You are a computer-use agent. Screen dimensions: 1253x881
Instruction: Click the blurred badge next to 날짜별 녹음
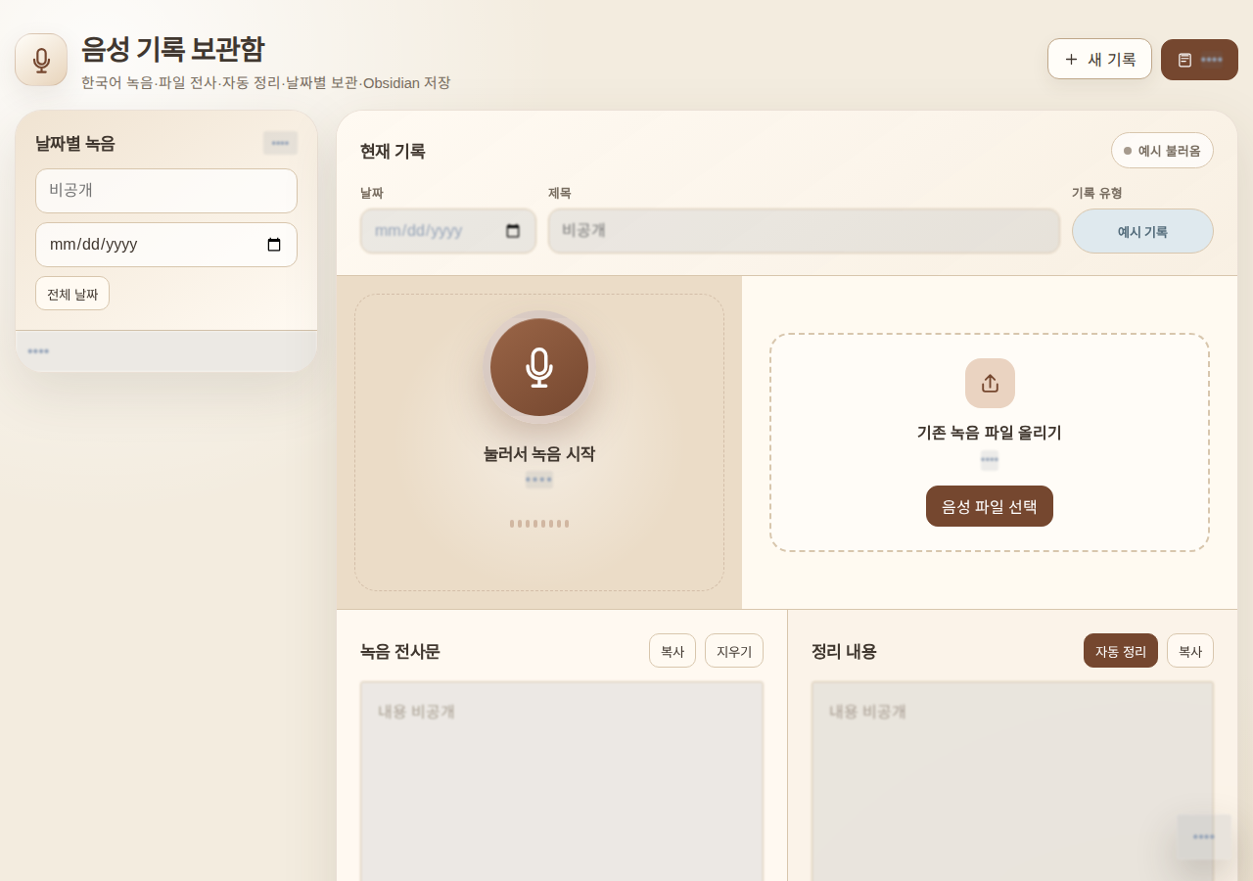280,143
